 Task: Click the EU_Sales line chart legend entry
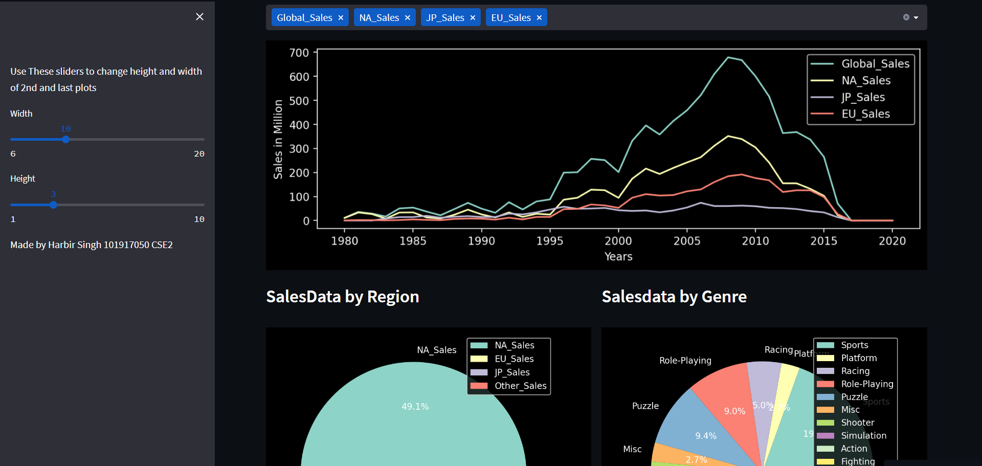[x=851, y=114]
